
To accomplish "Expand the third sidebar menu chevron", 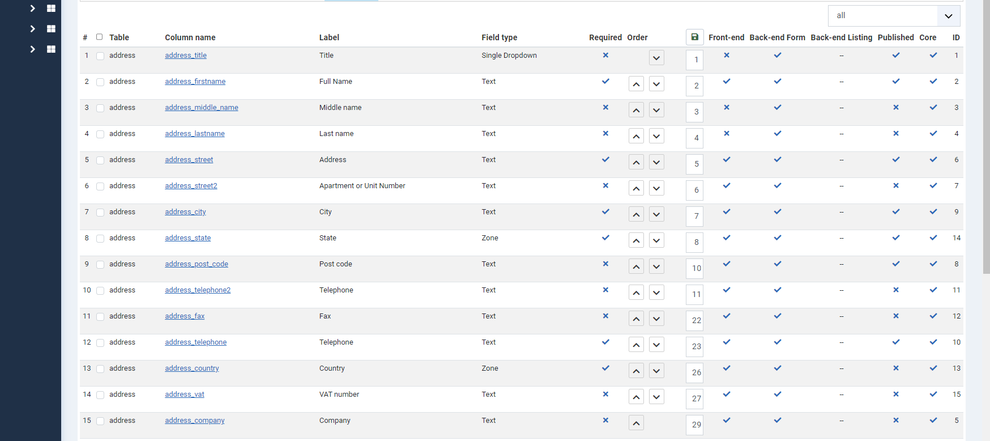I will [33, 49].
